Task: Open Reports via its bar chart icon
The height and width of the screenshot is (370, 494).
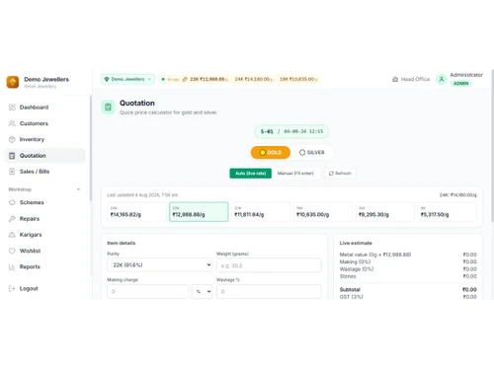Action: click(x=12, y=266)
